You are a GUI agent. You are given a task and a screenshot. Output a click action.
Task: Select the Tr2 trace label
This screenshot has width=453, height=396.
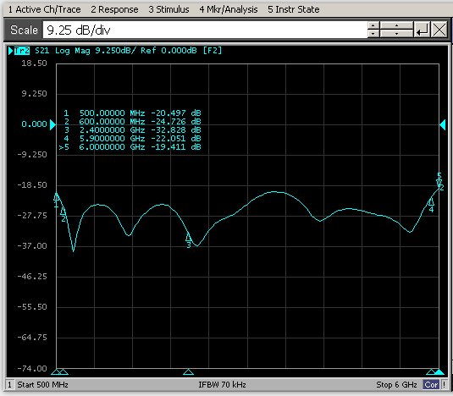tap(22, 51)
